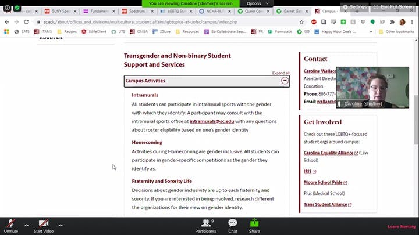Click Leave Meeting
The height and width of the screenshot is (235, 419).
[402, 226]
